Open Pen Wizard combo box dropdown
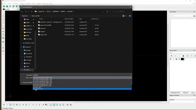 192,16
